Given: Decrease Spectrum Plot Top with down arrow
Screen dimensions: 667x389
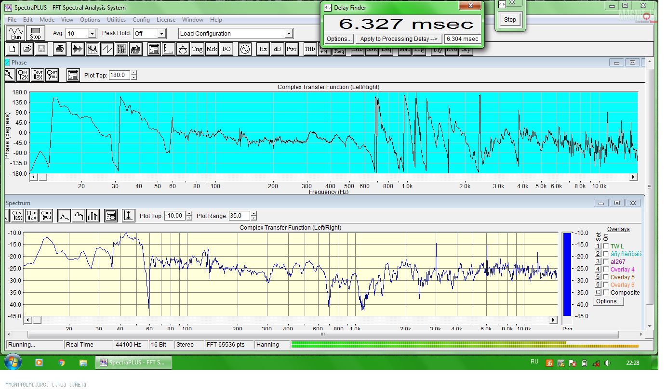Looking at the screenshot, I should [189, 218].
